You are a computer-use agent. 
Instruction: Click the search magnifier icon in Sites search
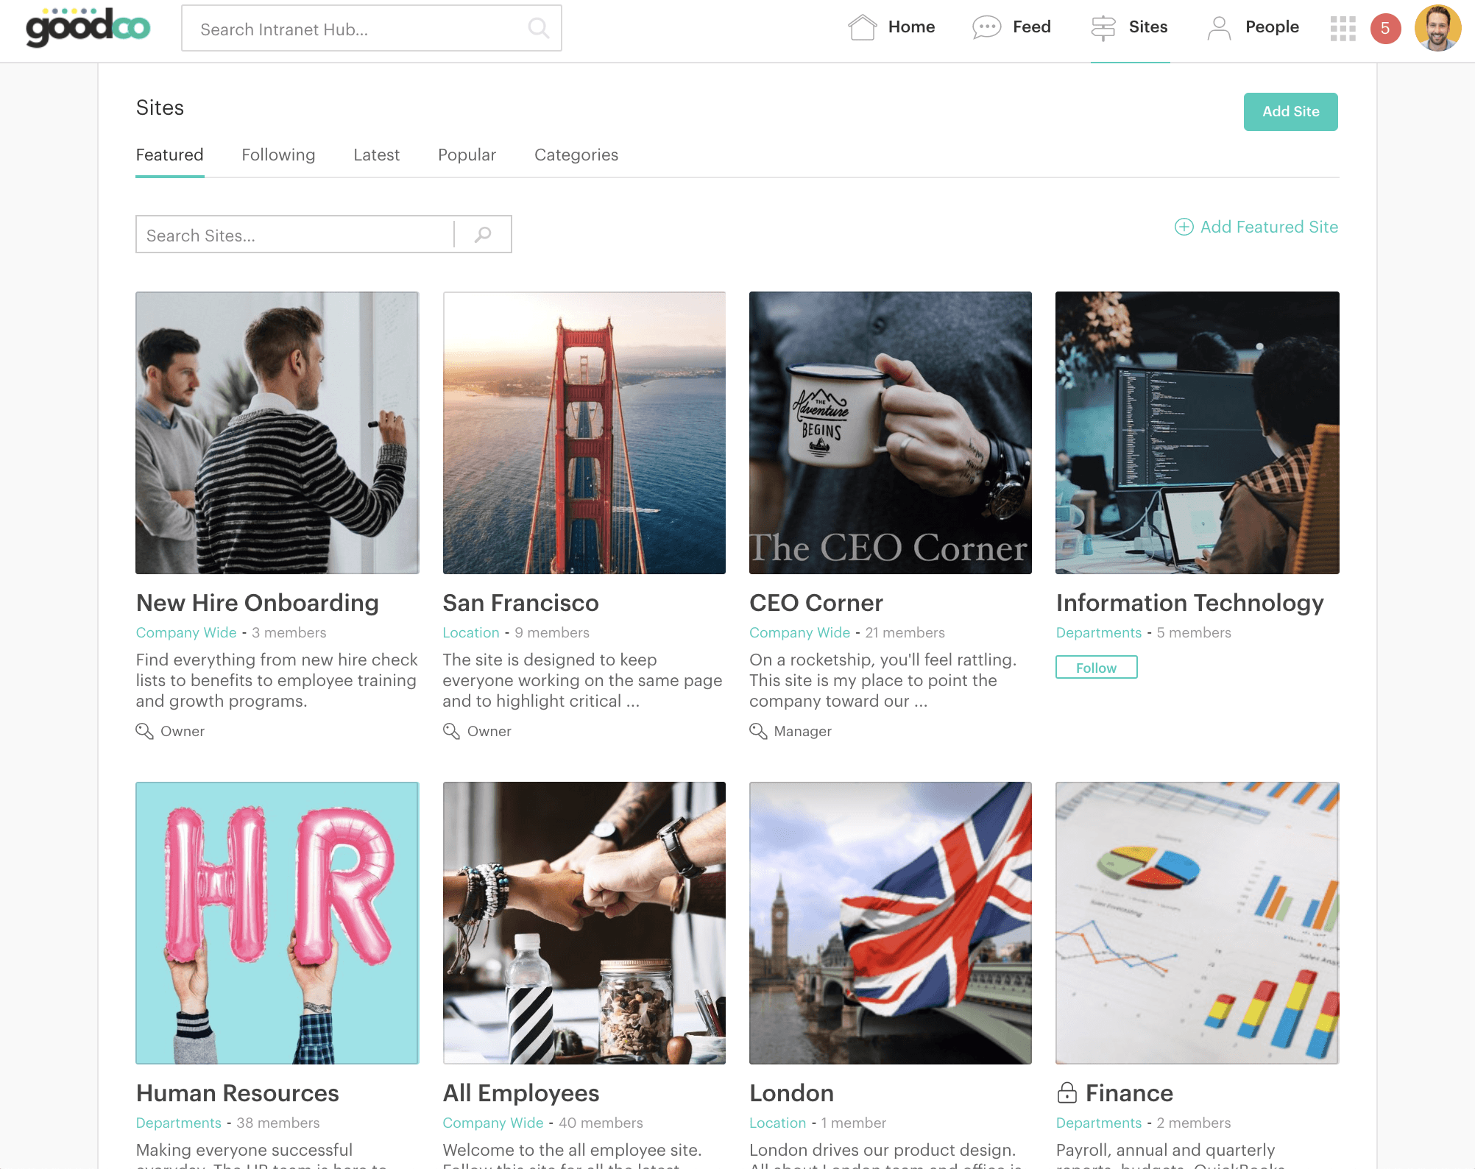click(484, 235)
